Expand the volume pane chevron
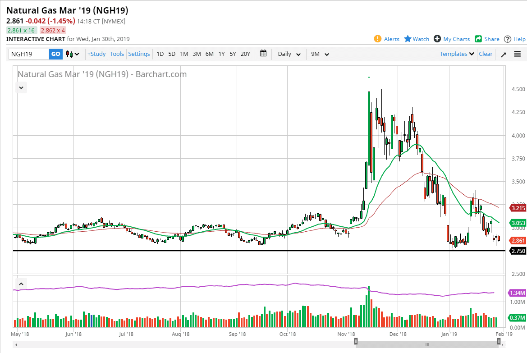 [x=21, y=284]
